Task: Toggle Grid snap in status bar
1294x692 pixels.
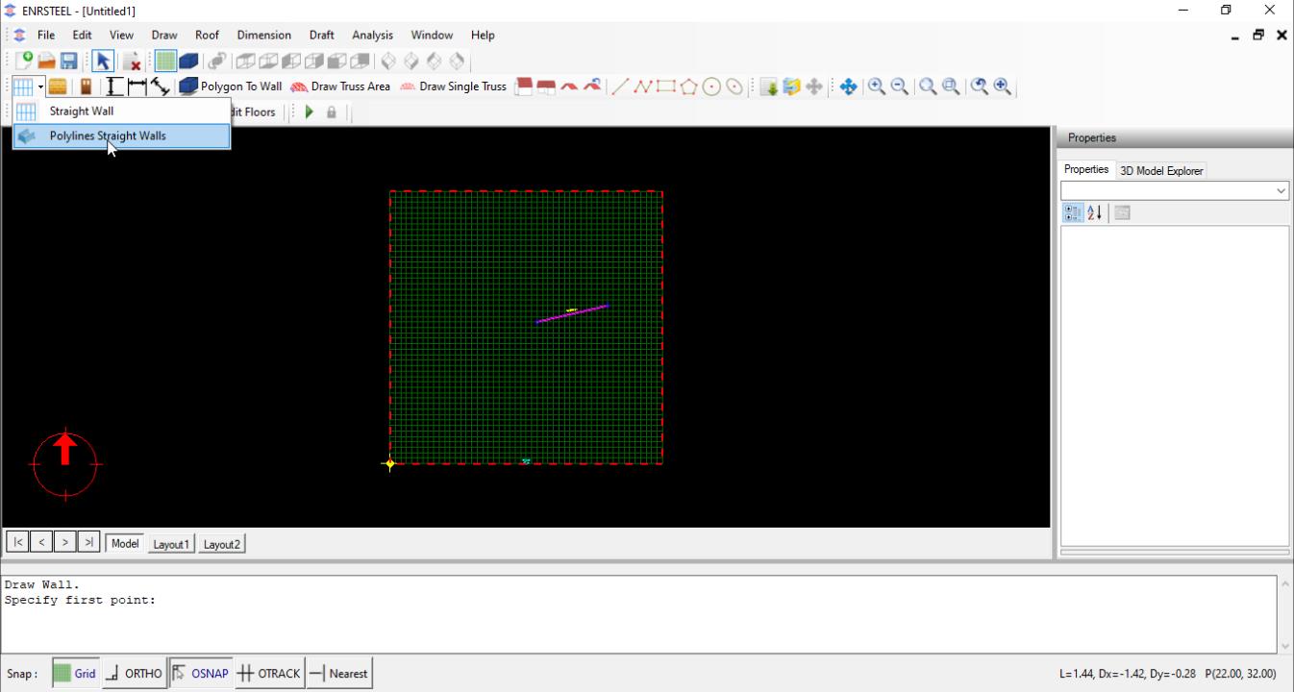Action: tap(75, 674)
